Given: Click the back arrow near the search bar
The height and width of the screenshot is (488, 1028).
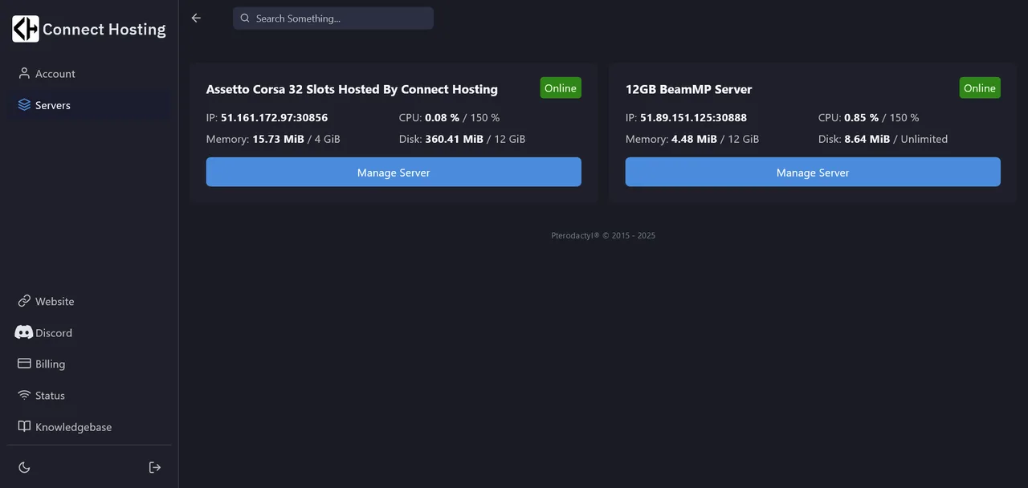Looking at the screenshot, I should (195, 17).
